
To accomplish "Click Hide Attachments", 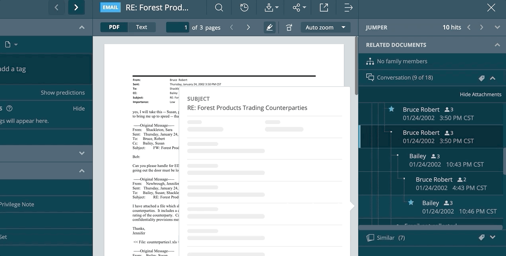I will tap(481, 94).
